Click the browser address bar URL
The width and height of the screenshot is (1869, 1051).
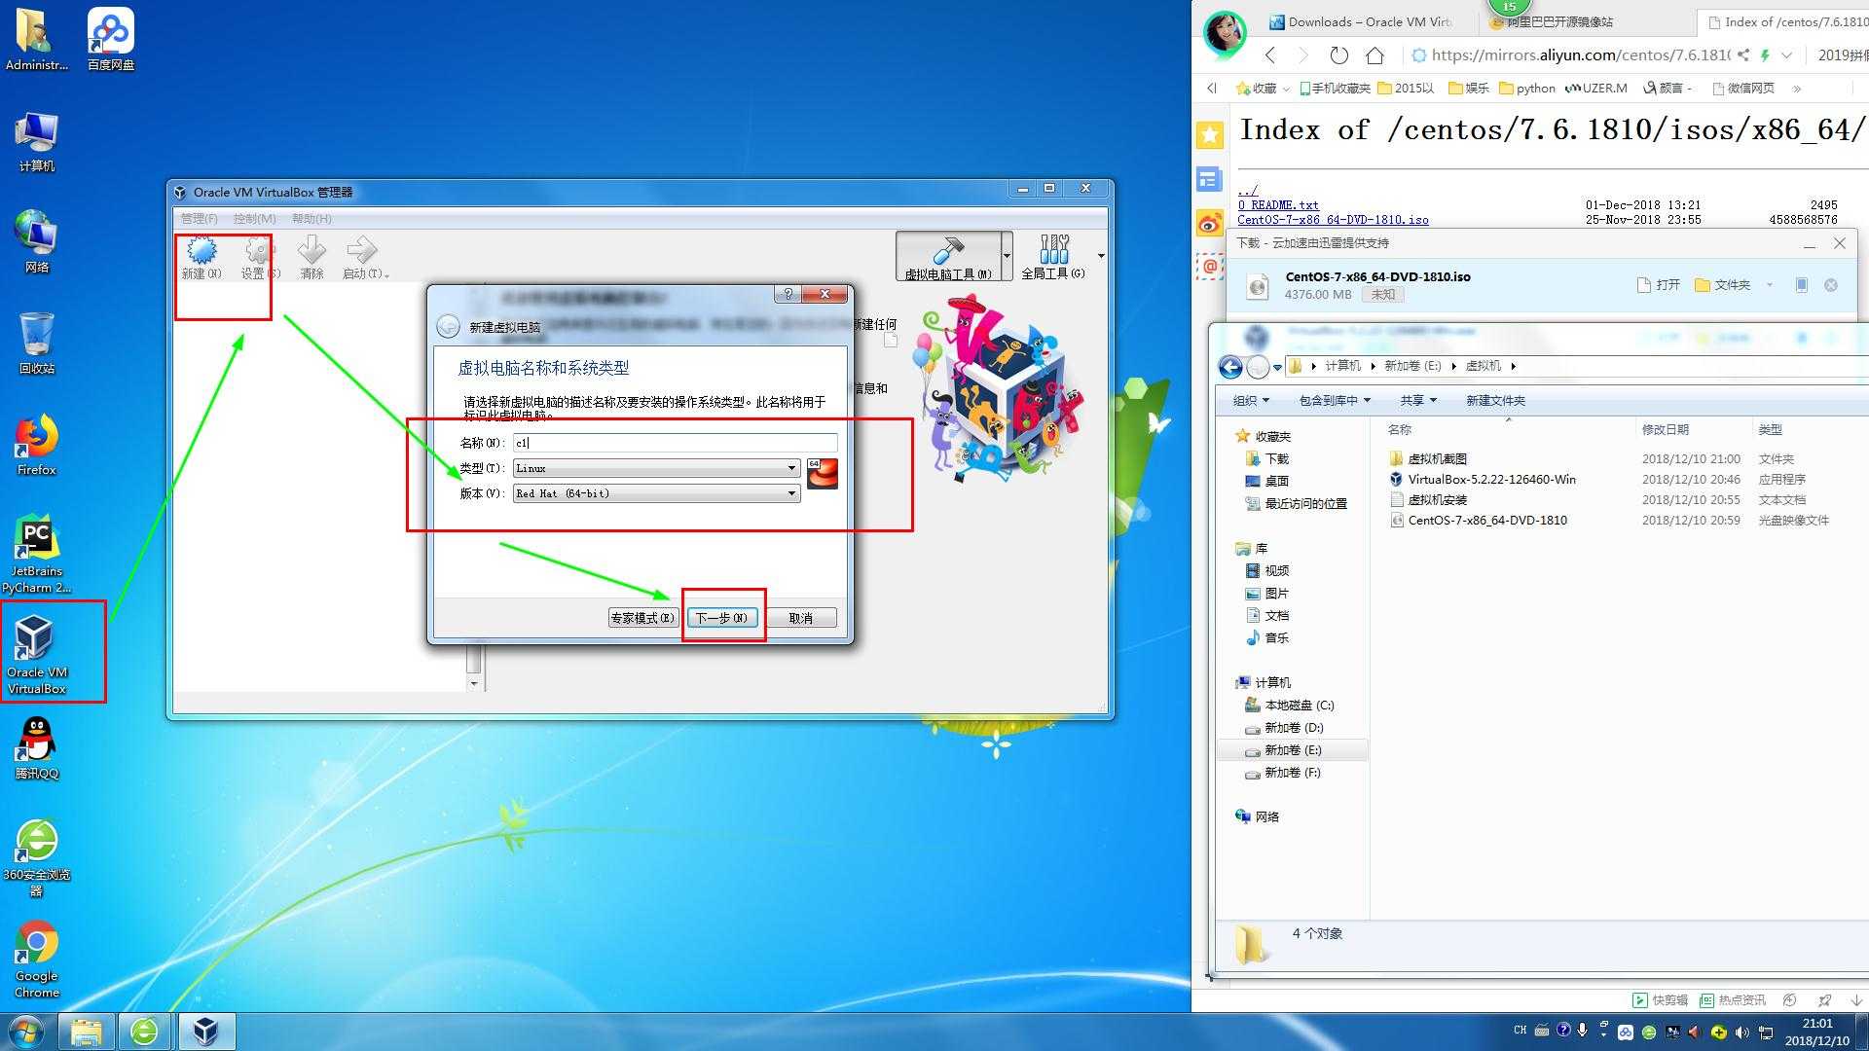(x=1581, y=55)
